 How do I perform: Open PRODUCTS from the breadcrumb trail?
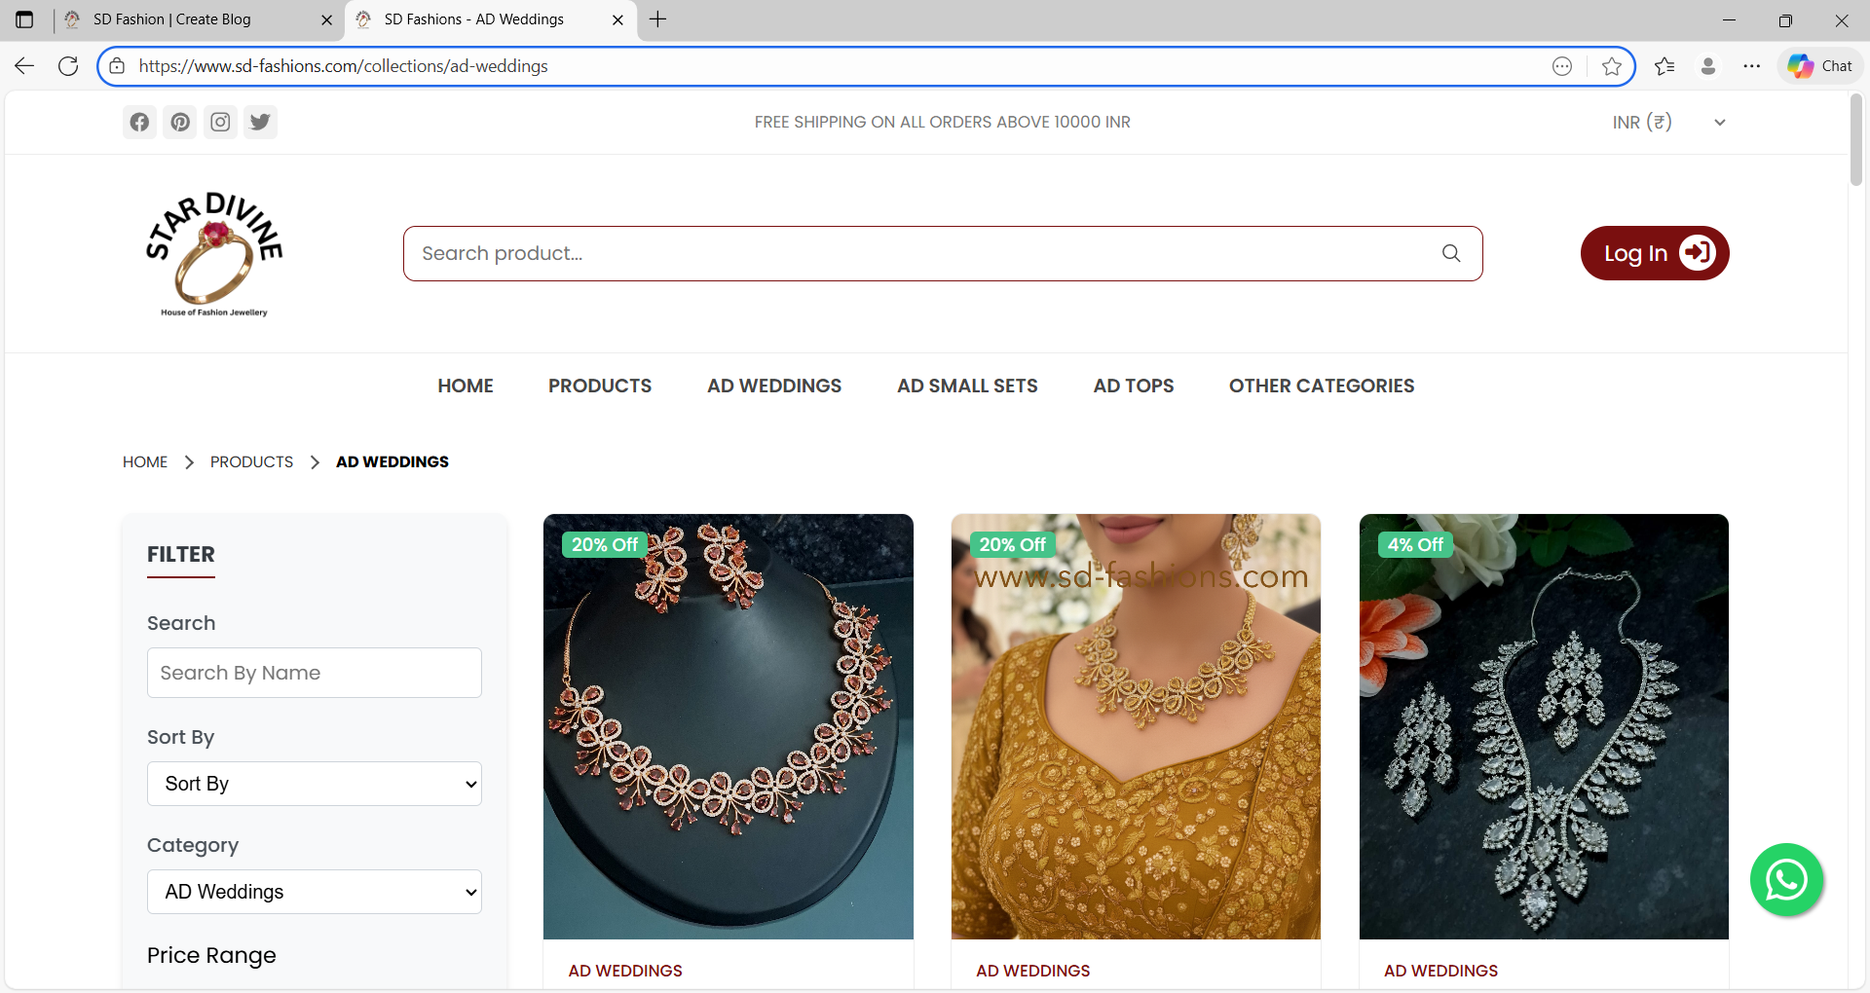tap(250, 461)
